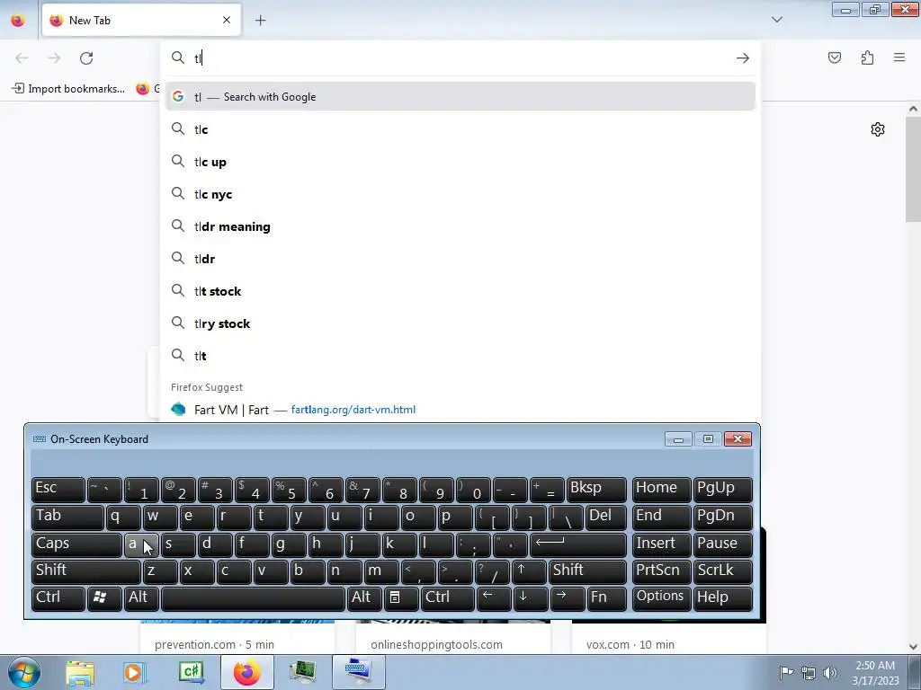Open the Extensions puzzle icon
This screenshot has width=921, height=690.
coord(867,57)
